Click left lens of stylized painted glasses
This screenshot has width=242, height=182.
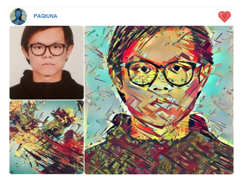[x=142, y=73]
